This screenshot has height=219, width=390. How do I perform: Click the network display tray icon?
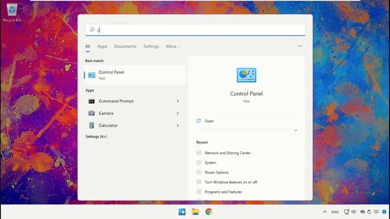pos(347,212)
